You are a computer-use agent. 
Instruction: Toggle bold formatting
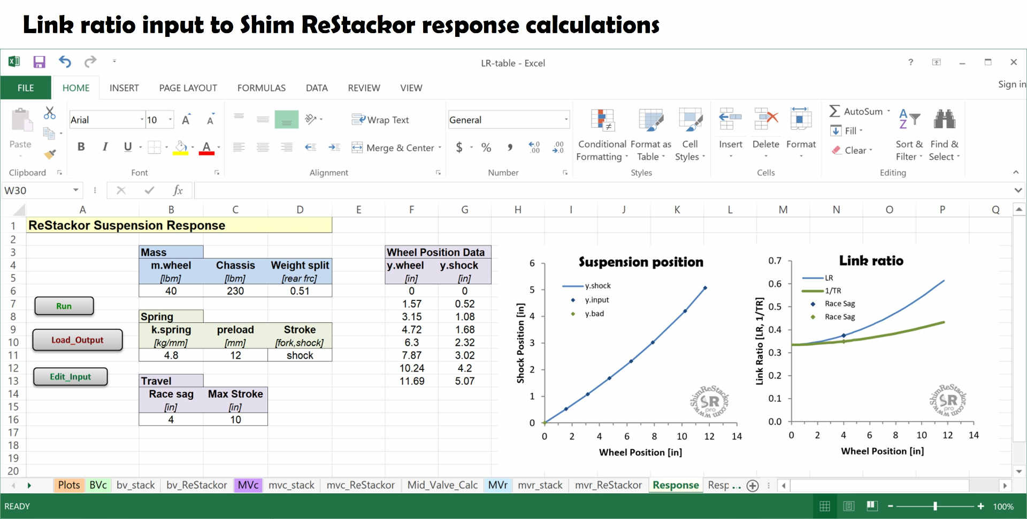(81, 147)
